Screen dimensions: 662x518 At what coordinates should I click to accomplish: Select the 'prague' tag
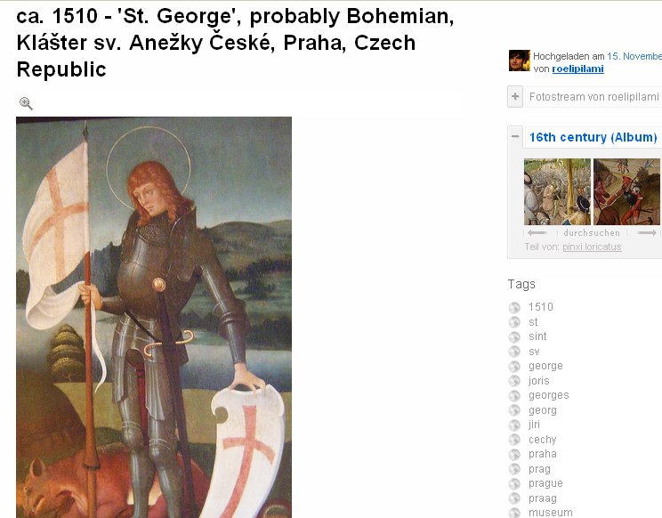tap(545, 483)
